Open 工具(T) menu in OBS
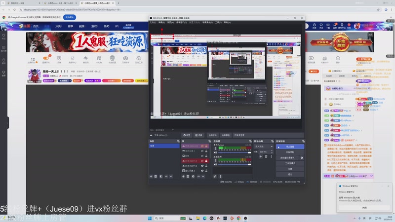The image size is (395, 222). click(x=218, y=22)
